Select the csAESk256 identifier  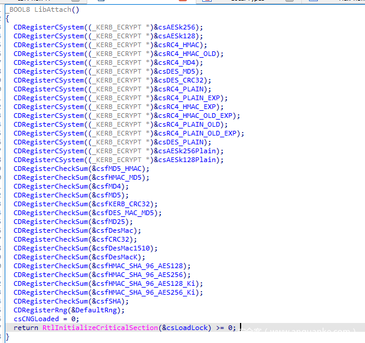tap(177, 27)
